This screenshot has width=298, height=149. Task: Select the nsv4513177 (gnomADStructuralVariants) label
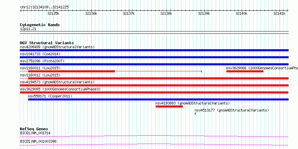[x=232, y=110]
